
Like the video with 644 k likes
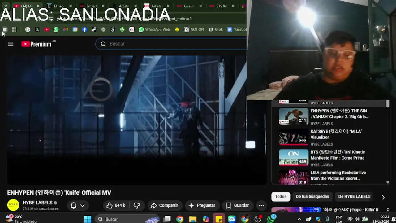coord(116,205)
